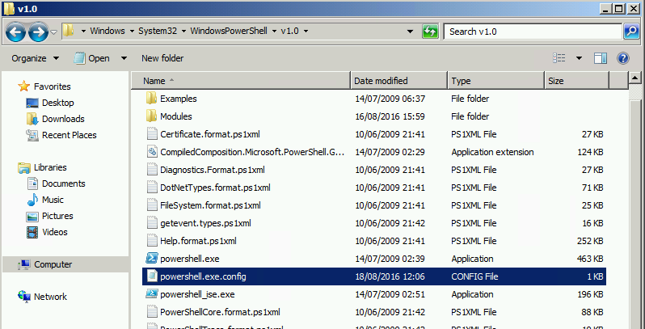Viewport: 645px width, 329px height.
Task: Open the view options dropdown arrow
Action: point(579,58)
